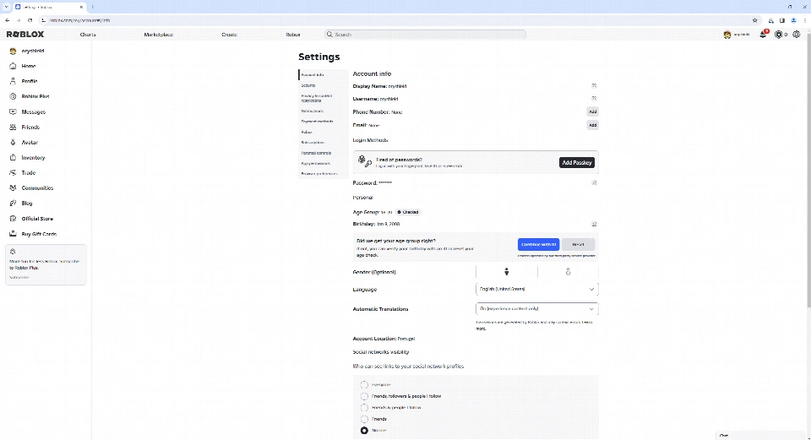811x440 pixels.
Task: Click the Communities icon in sidebar
Action: (x=13, y=187)
